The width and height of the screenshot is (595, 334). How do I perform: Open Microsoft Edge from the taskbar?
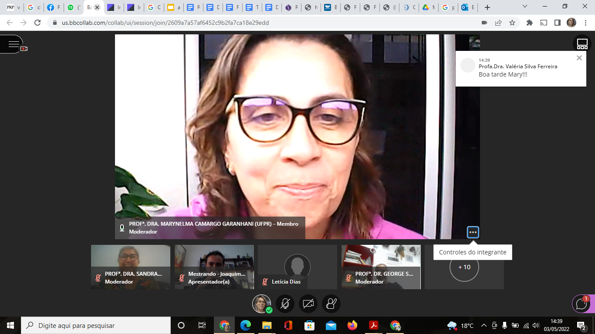[246, 325]
